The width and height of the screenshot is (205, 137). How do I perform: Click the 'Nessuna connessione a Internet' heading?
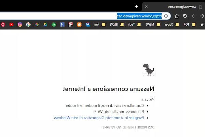(x=109, y=89)
